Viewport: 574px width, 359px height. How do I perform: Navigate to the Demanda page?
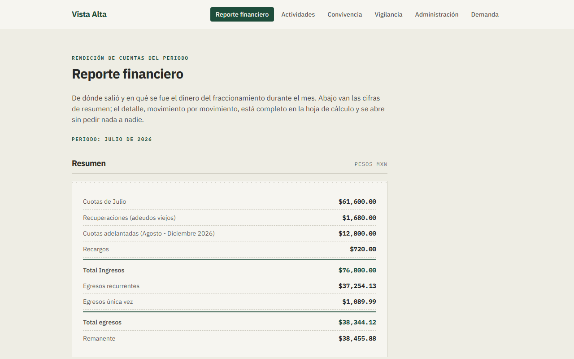click(485, 14)
